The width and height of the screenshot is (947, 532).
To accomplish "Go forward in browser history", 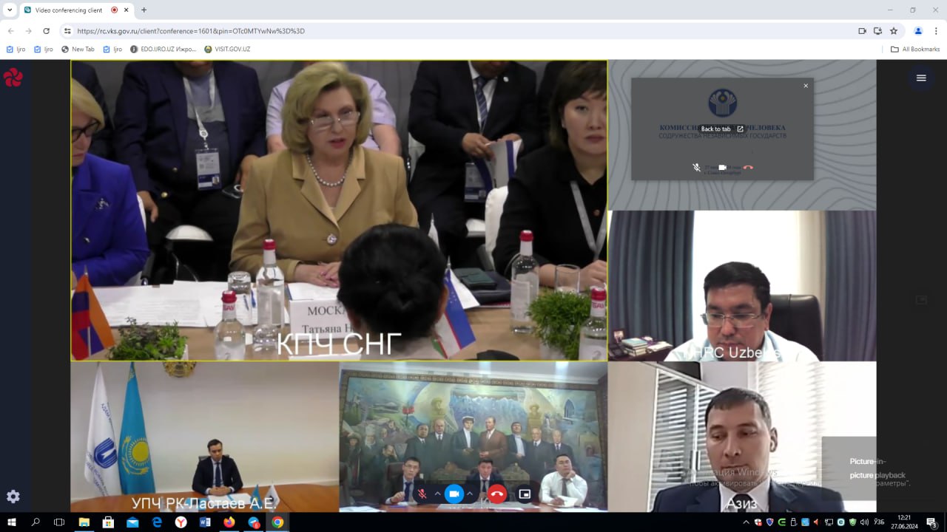I will tap(29, 31).
